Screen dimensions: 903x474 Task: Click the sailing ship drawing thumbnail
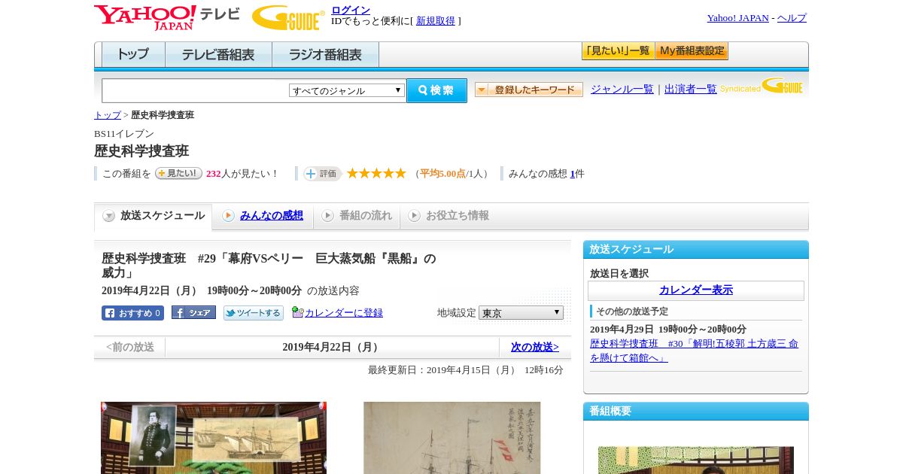pyautogui.click(x=452, y=438)
